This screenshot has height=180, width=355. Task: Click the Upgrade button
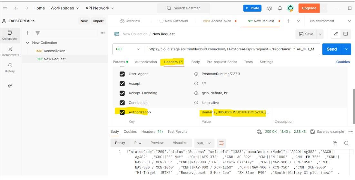(309, 8)
